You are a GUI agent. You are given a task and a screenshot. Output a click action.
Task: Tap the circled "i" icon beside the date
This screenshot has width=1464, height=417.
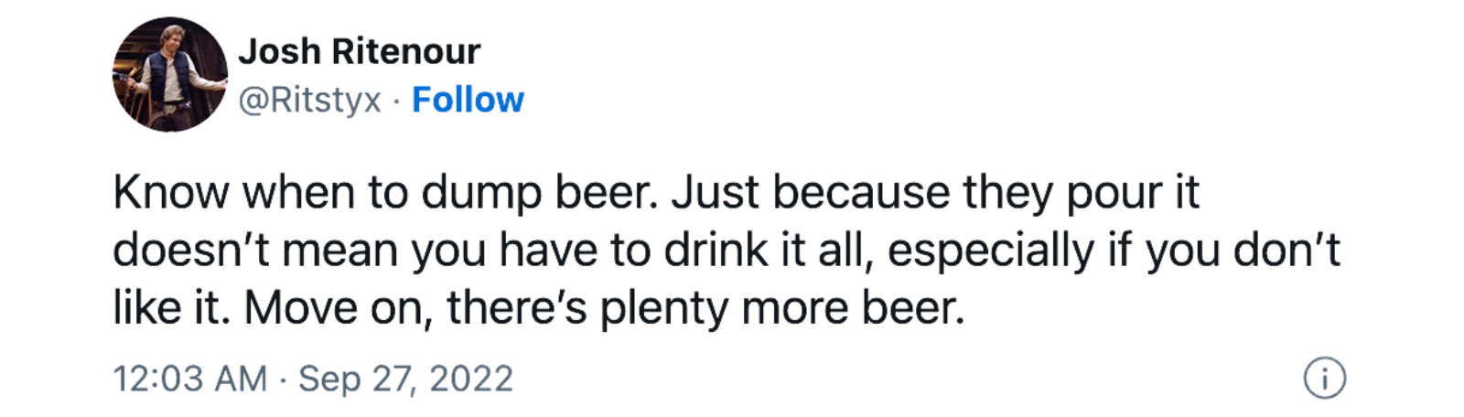tap(1324, 379)
